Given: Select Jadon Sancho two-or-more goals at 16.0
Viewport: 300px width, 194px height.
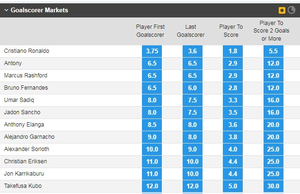Looking at the screenshot, I should (x=274, y=112).
